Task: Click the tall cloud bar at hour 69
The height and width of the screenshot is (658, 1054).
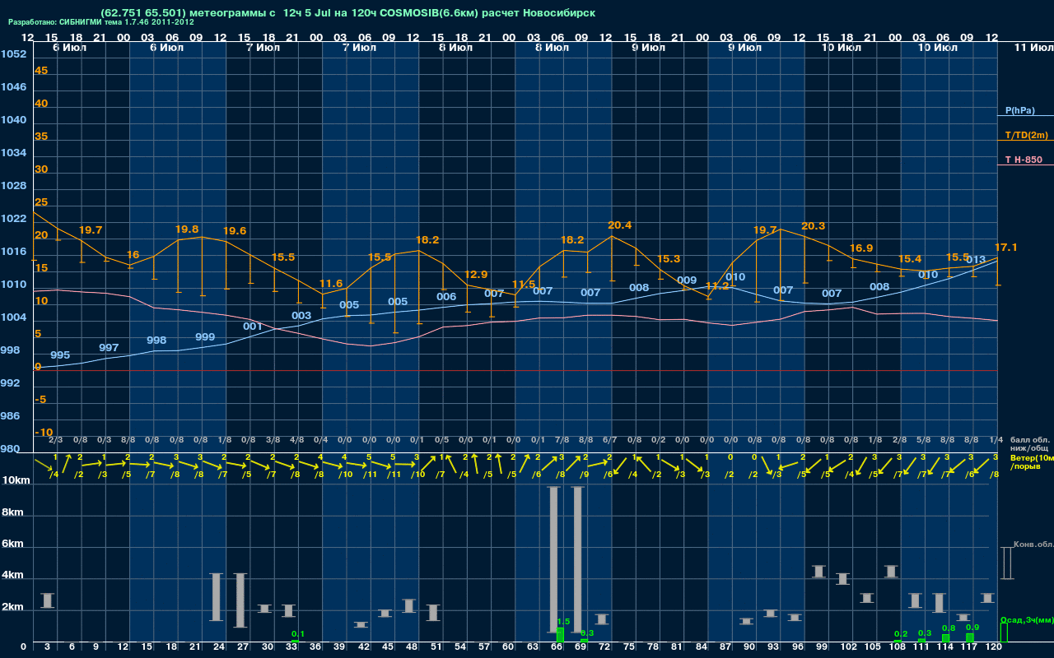Action: tap(577, 559)
